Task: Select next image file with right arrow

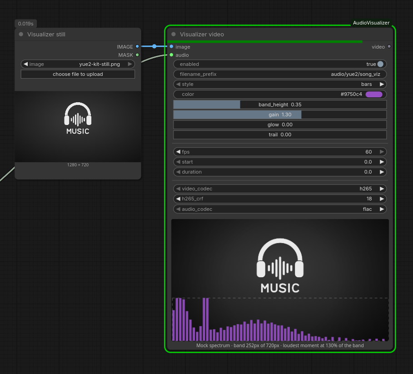Action: [x=130, y=64]
